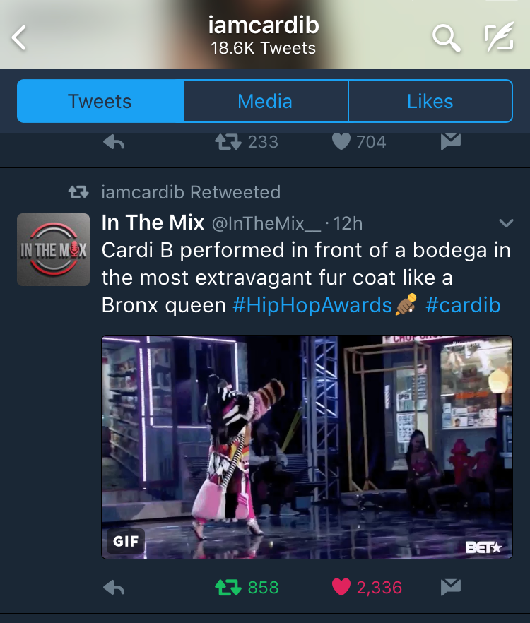530x623 pixels.
Task: Switch to the Media tab
Action: 265,101
